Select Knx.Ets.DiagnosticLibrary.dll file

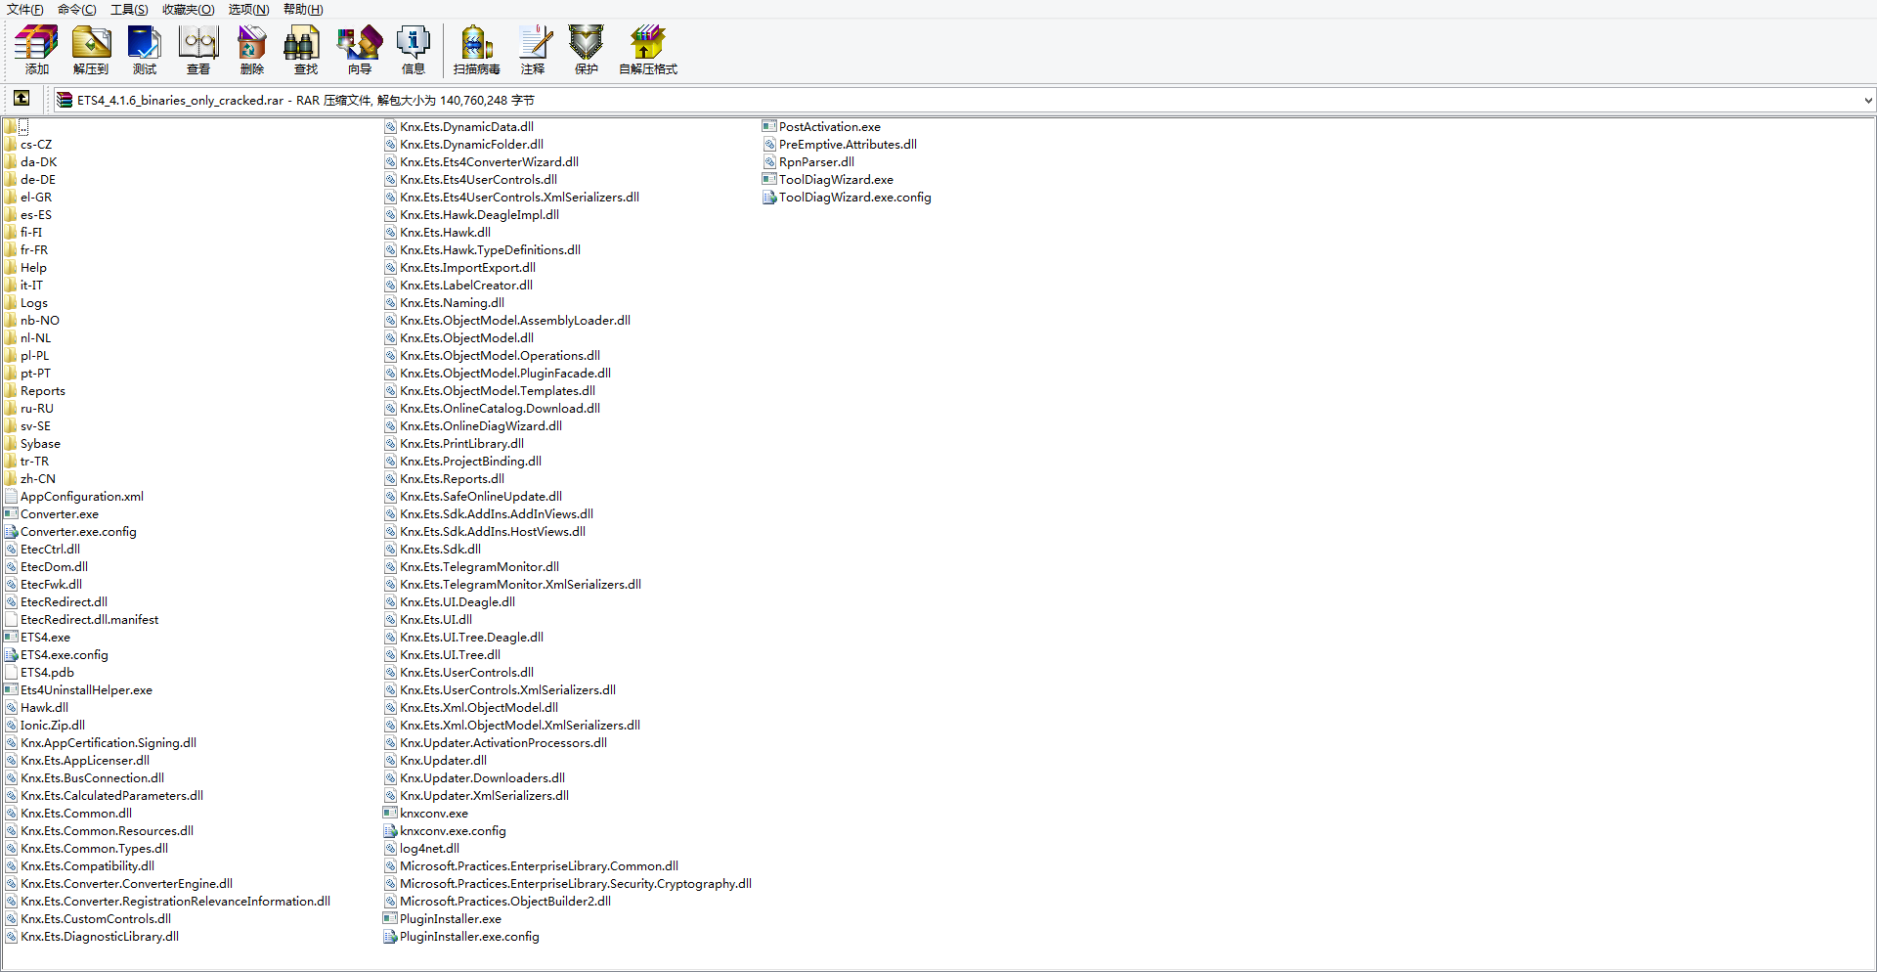pos(92,937)
